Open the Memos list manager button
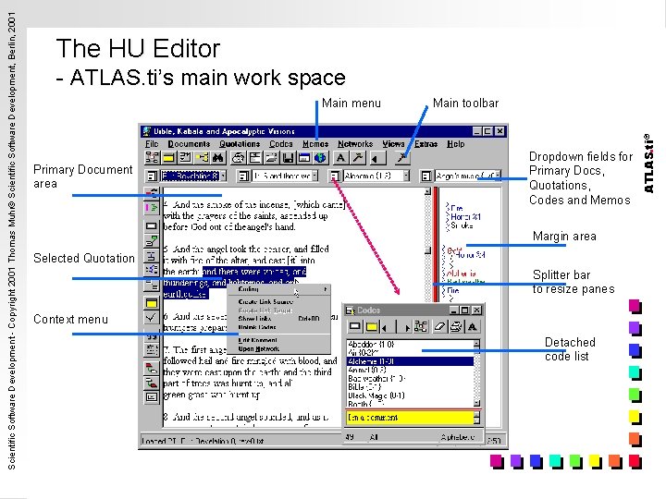 pos(426,176)
